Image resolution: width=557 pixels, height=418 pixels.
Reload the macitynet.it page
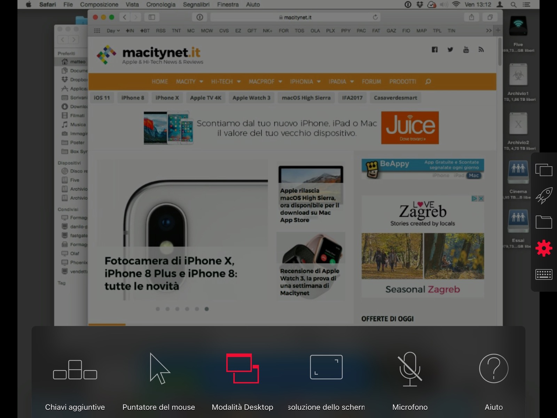[x=375, y=17]
